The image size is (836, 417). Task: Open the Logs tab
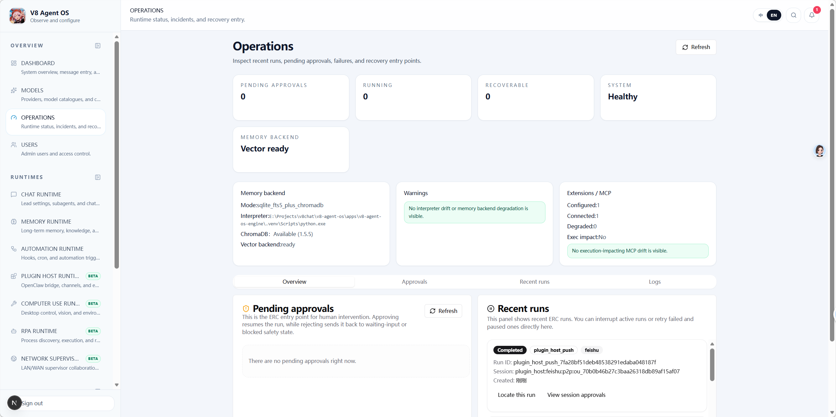(654, 282)
